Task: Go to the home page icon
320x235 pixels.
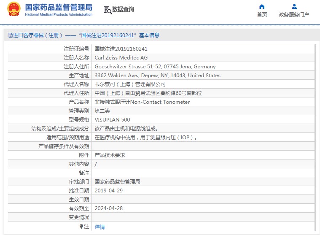Action: pyautogui.click(x=262, y=7)
